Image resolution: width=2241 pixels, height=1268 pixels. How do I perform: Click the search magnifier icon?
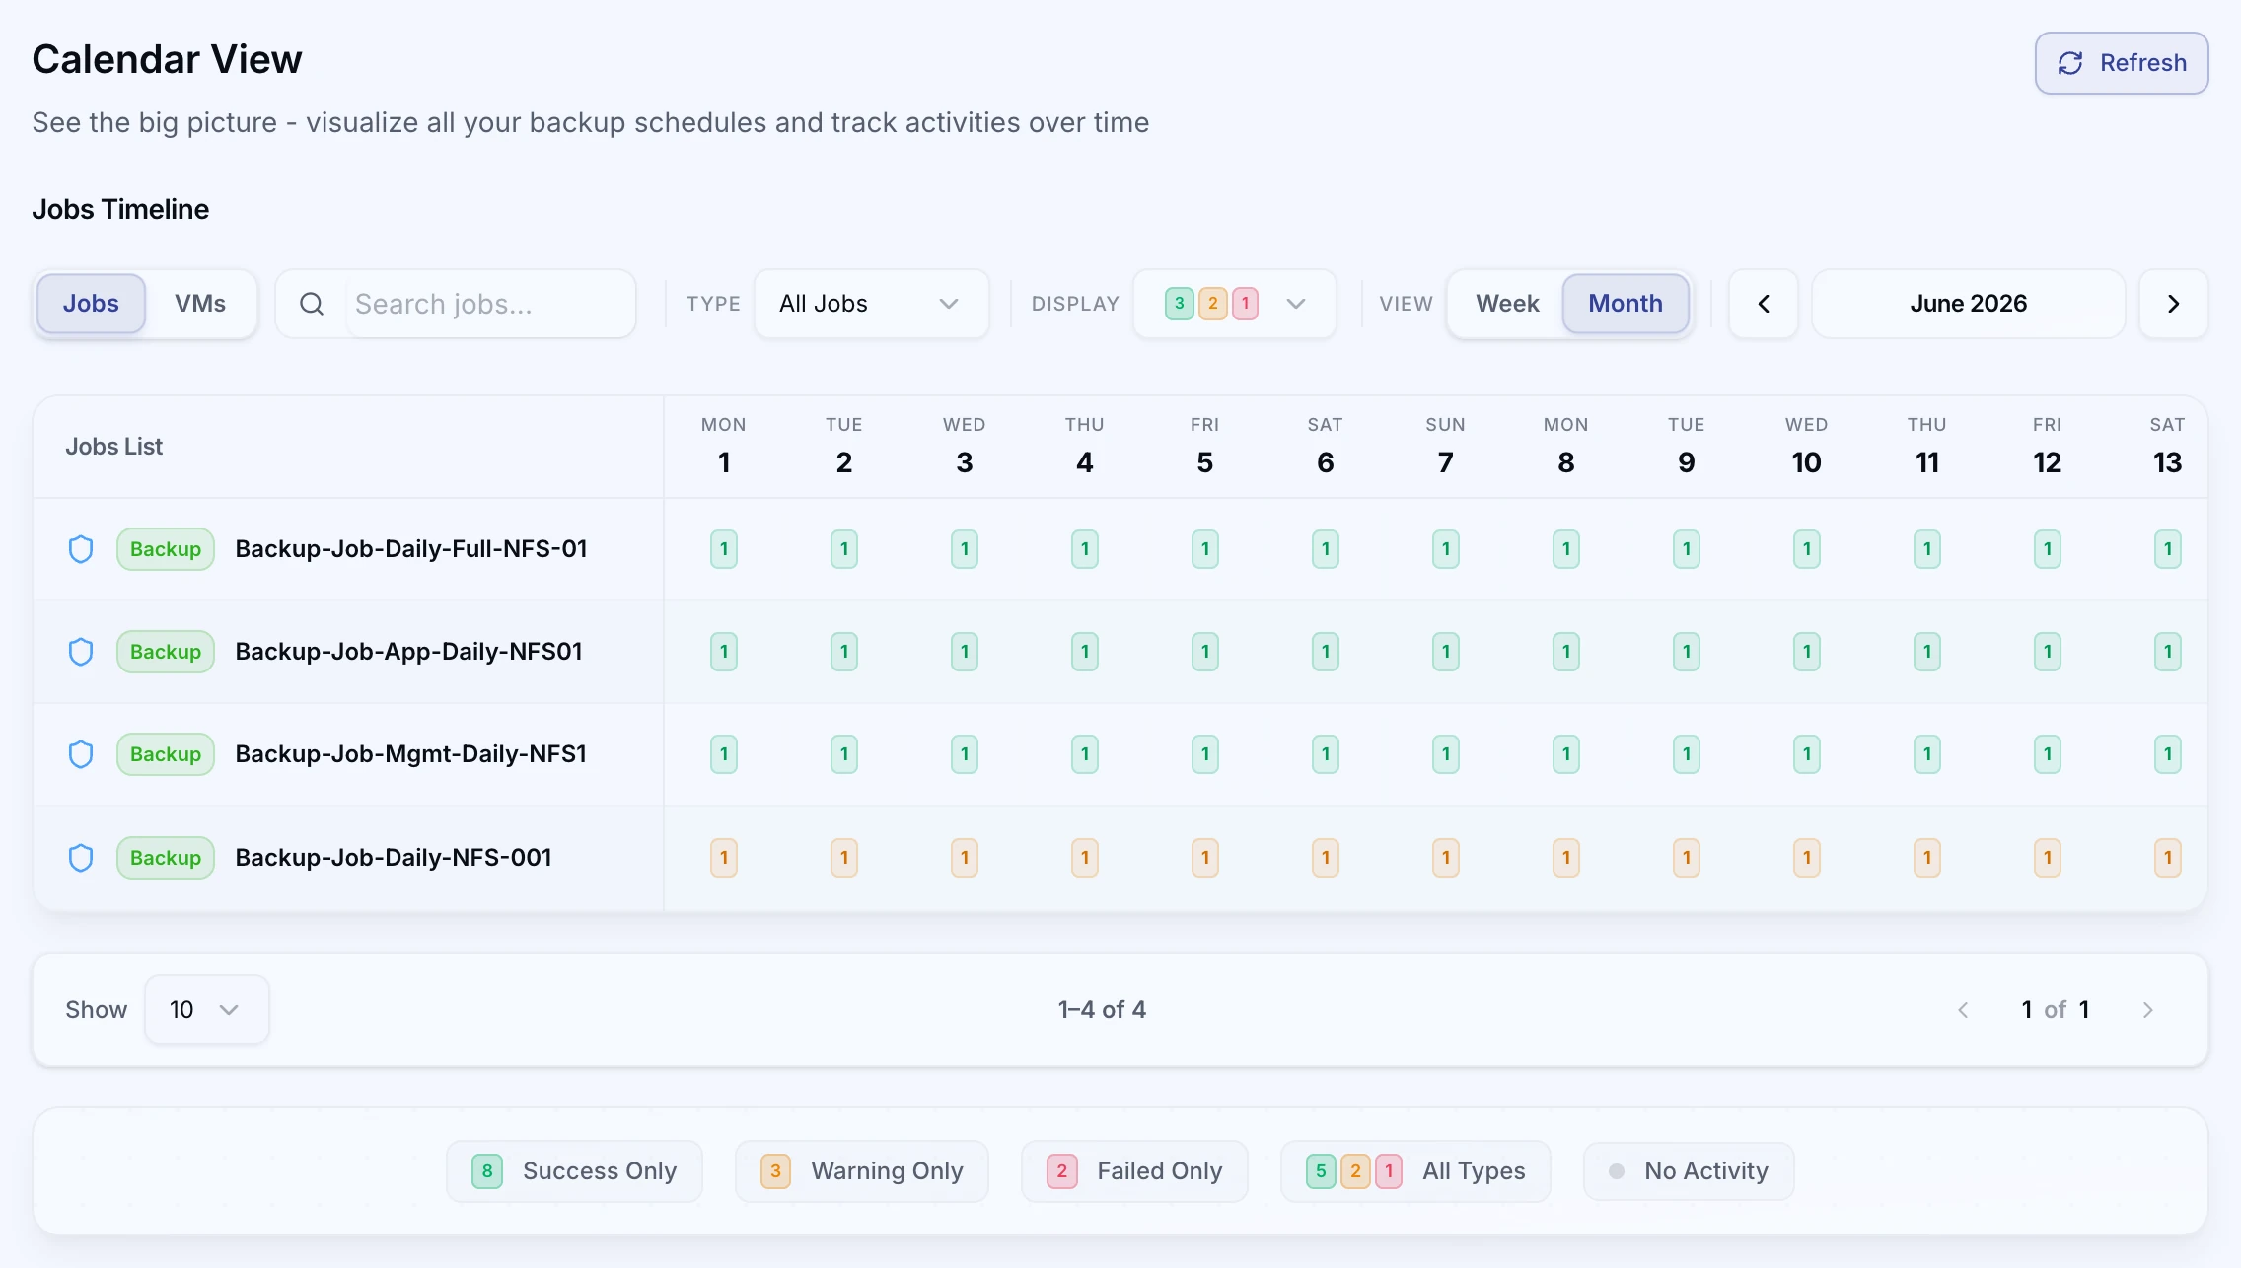point(312,304)
